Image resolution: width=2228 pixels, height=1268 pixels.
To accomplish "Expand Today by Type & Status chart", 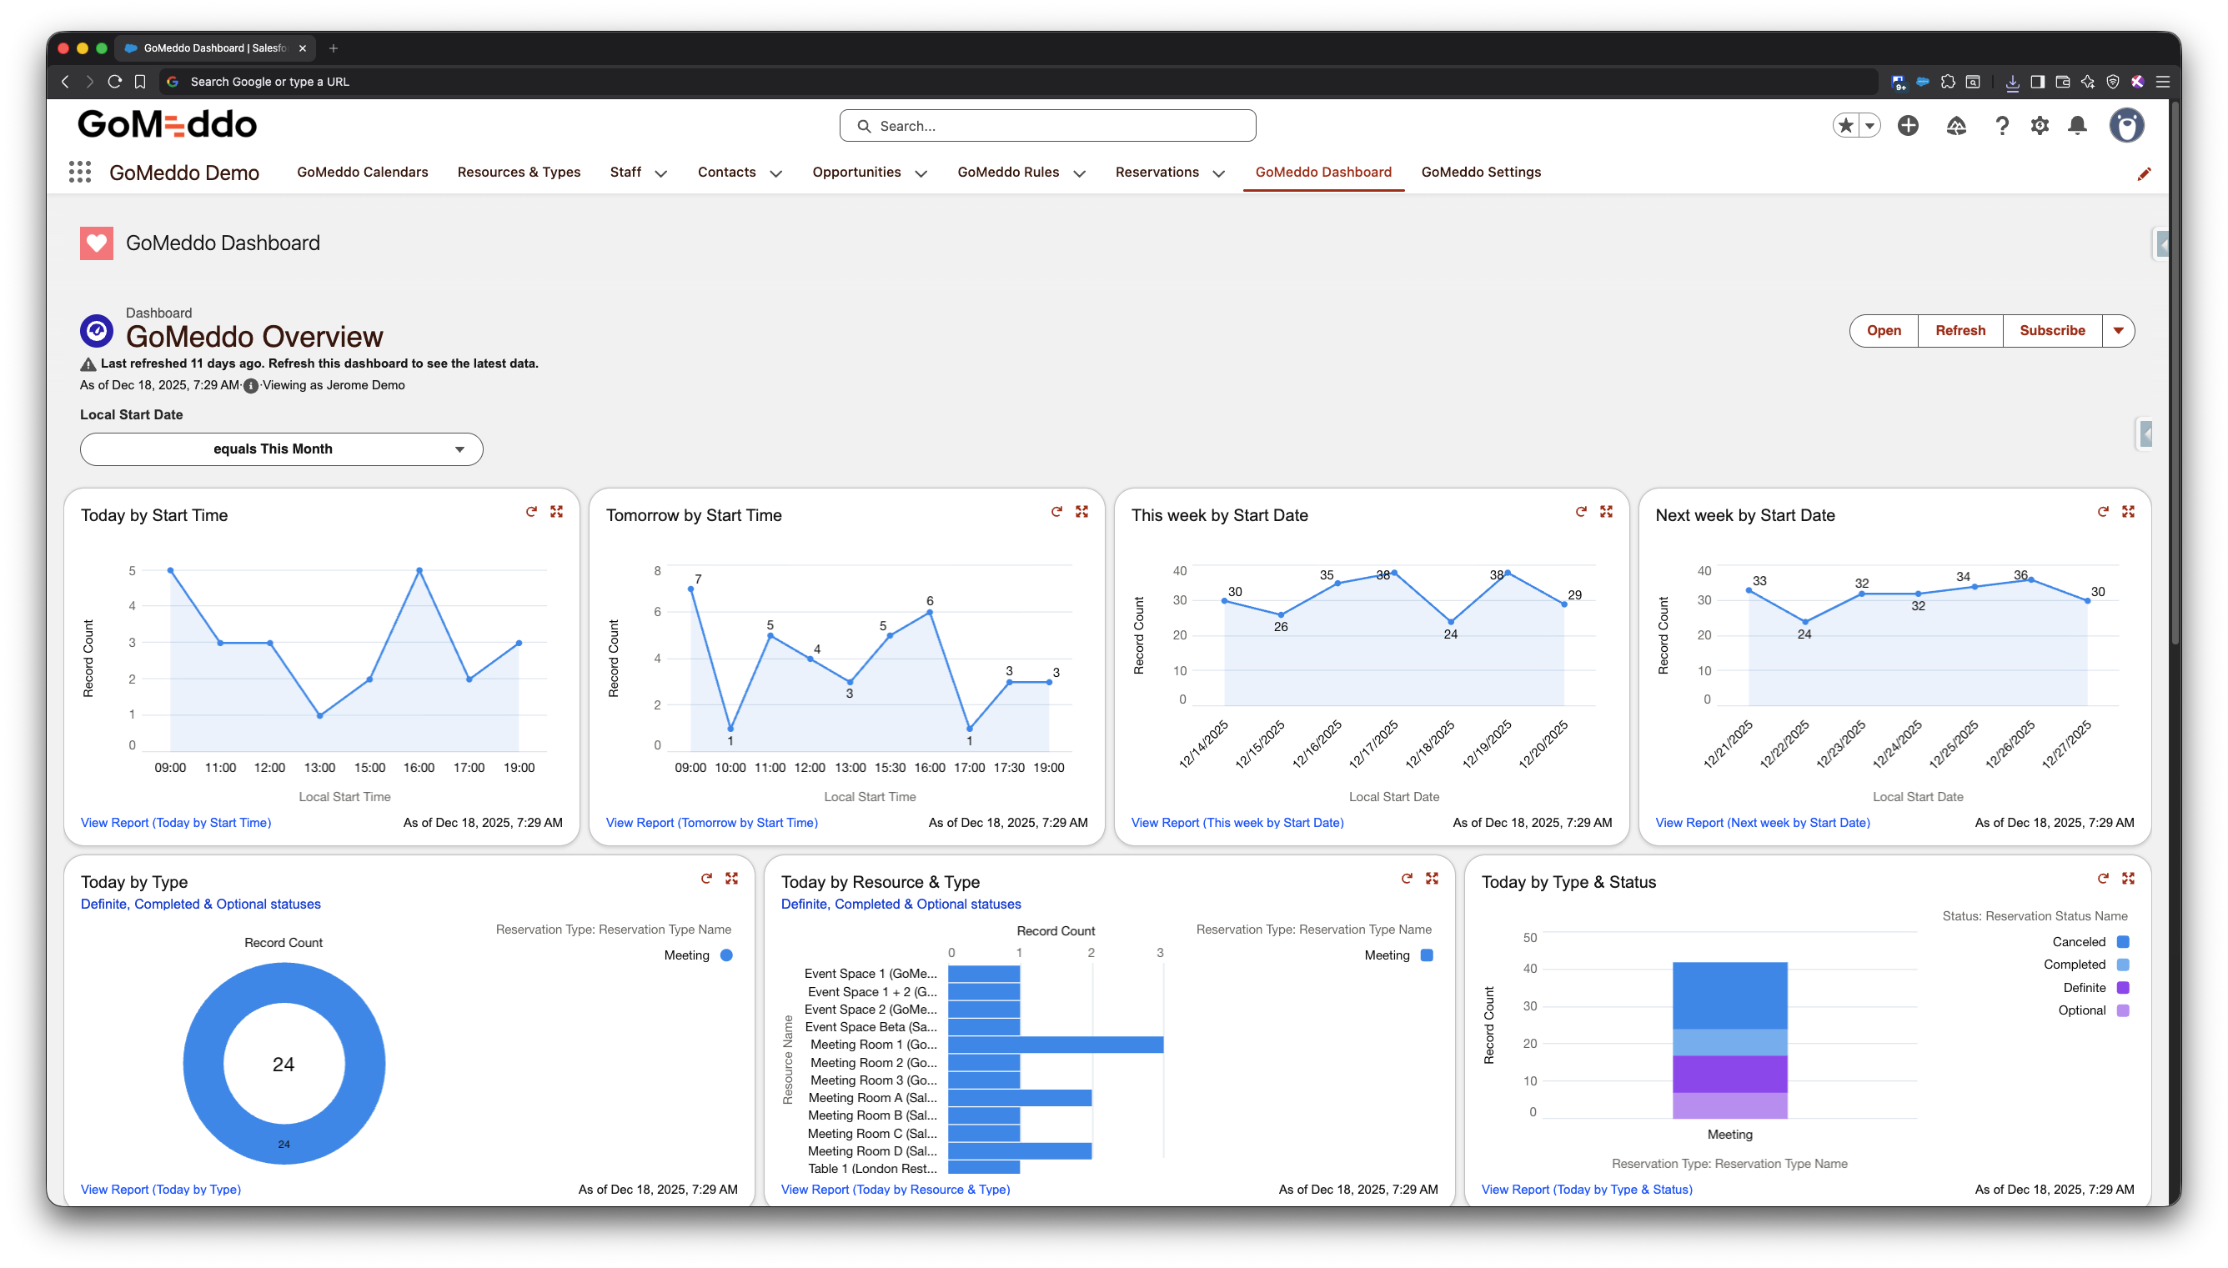I will coord(2127,879).
